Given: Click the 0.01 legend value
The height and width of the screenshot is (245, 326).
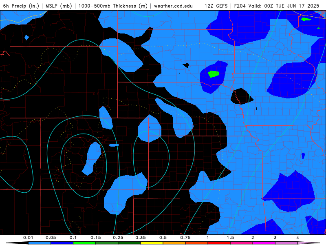Looking at the screenshot, I should 28,238.
